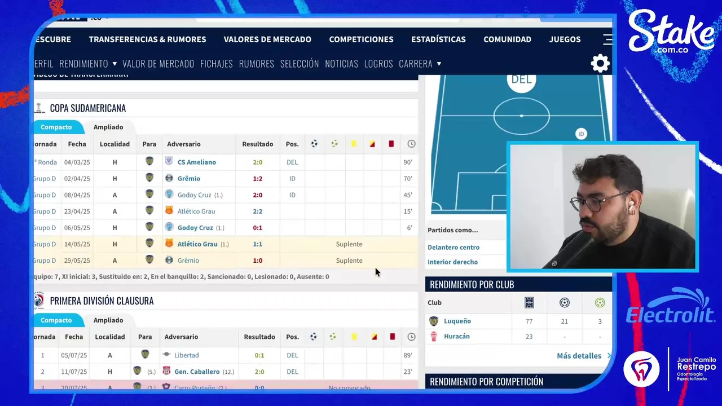Image resolution: width=722 pixels, height=406 pixels.
Task: Open Valores de Mercado main menu
Action: [x=267, y=39]
